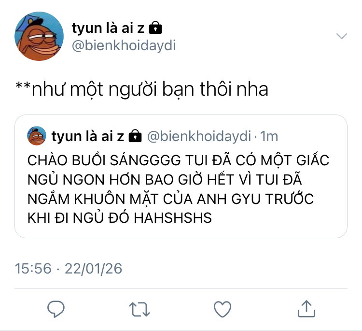This screenshot has width=362, height=331.
Task: Retweet using the arrows icon
Action: click(139, 309)
